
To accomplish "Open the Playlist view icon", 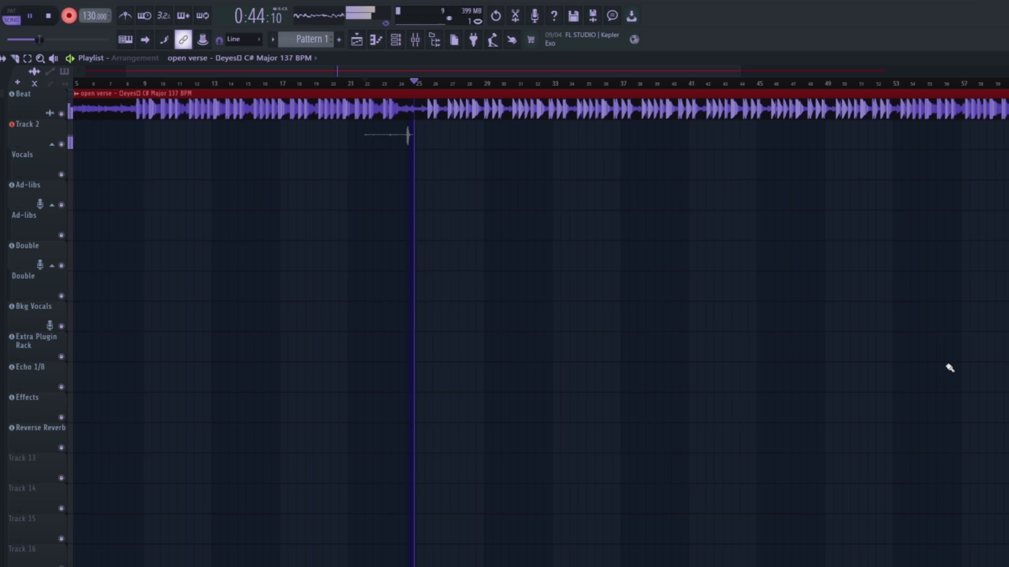I will coord(357,40).
